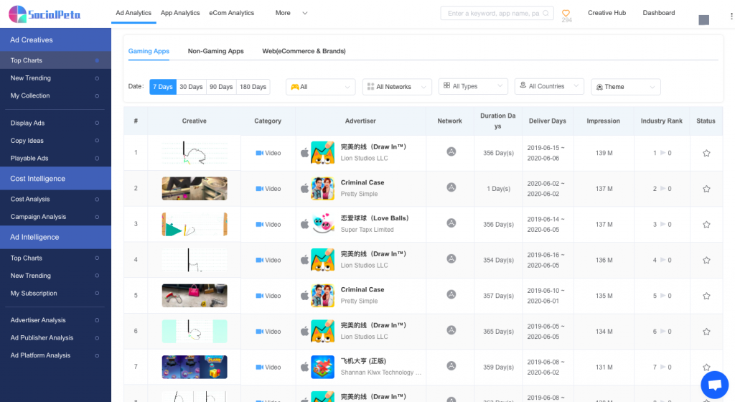Star the row 6 Draw In creative

(706, 332)
